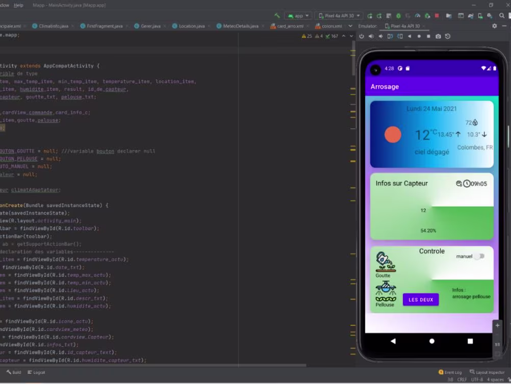Image resolution: width=511 pixels, height=384 pixels.
Task: Go to previous highlighted error arrow
Action: pos(344,36)
